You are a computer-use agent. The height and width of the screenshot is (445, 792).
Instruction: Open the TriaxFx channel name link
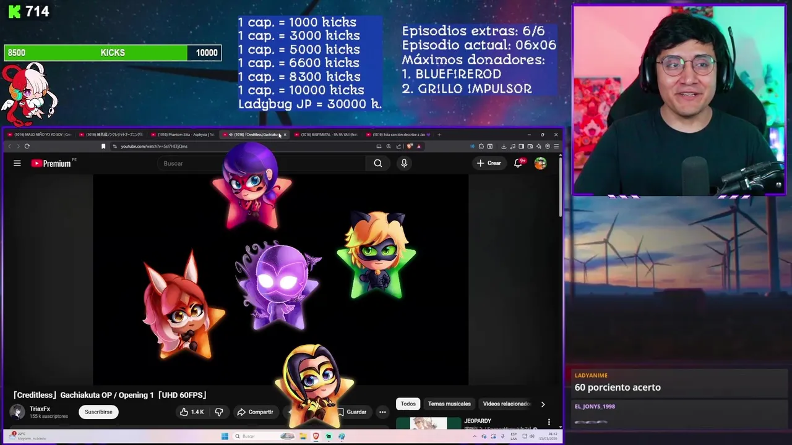coord(40,409)
